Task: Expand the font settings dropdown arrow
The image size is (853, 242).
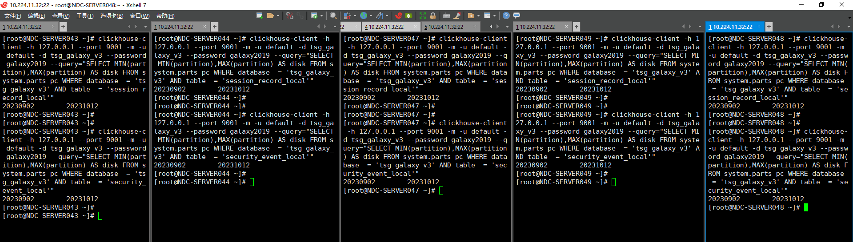Action: [387, 16]
